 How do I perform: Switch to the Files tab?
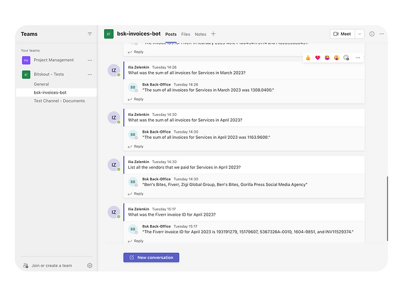(185, 34)
